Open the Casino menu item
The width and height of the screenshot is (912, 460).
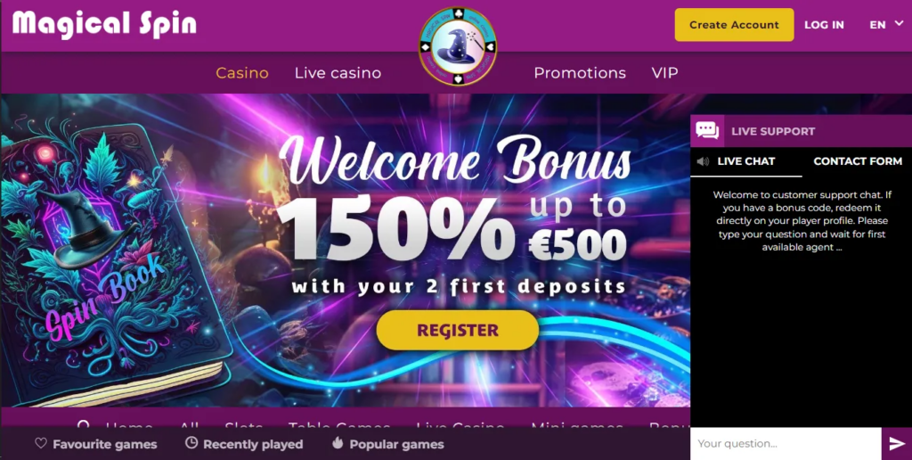(242, 73)
